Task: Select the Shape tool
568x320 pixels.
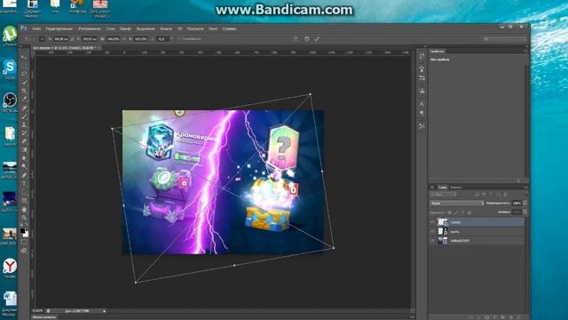Action: pyautogui.click(x=24, y=201)
